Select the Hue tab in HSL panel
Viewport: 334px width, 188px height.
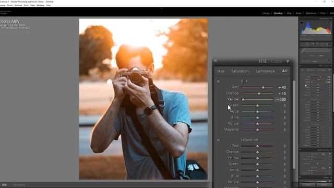[x=221, y=71]
